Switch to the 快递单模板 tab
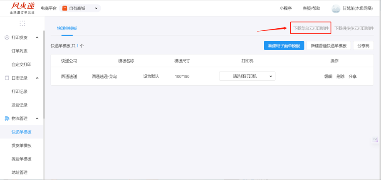This screenshot has width=381, height=180. [x=67, y=28]
